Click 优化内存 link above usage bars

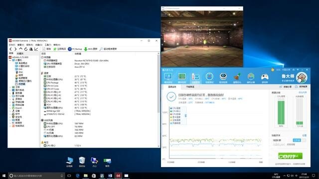[x=303, y=92]
